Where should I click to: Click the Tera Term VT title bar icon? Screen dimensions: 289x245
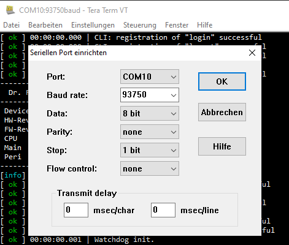pyautogui.click(x=10, y=10)
